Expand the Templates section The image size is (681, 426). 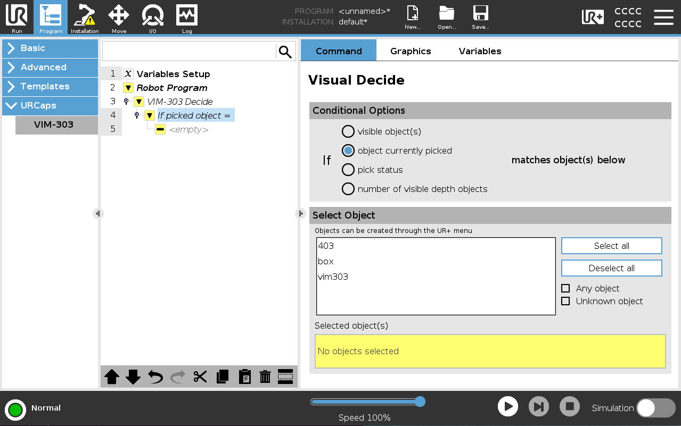coord(50,87)
